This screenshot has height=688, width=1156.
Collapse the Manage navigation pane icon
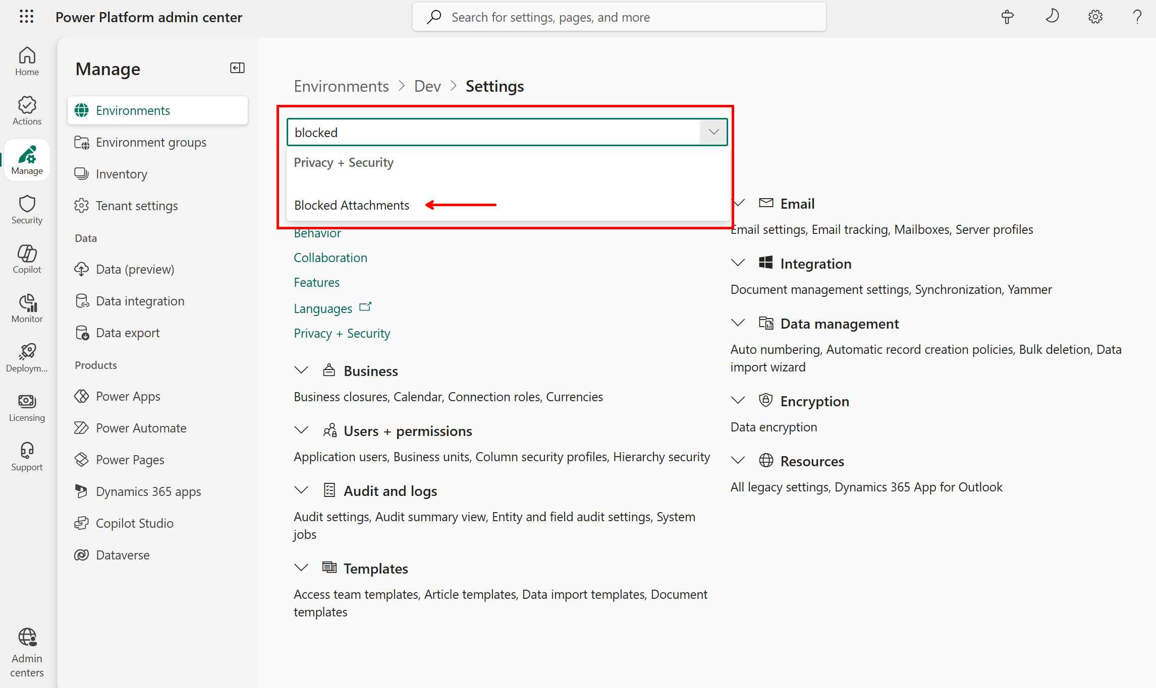pos(237,68)
